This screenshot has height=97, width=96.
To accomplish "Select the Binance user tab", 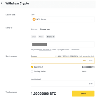I will 45,29.
